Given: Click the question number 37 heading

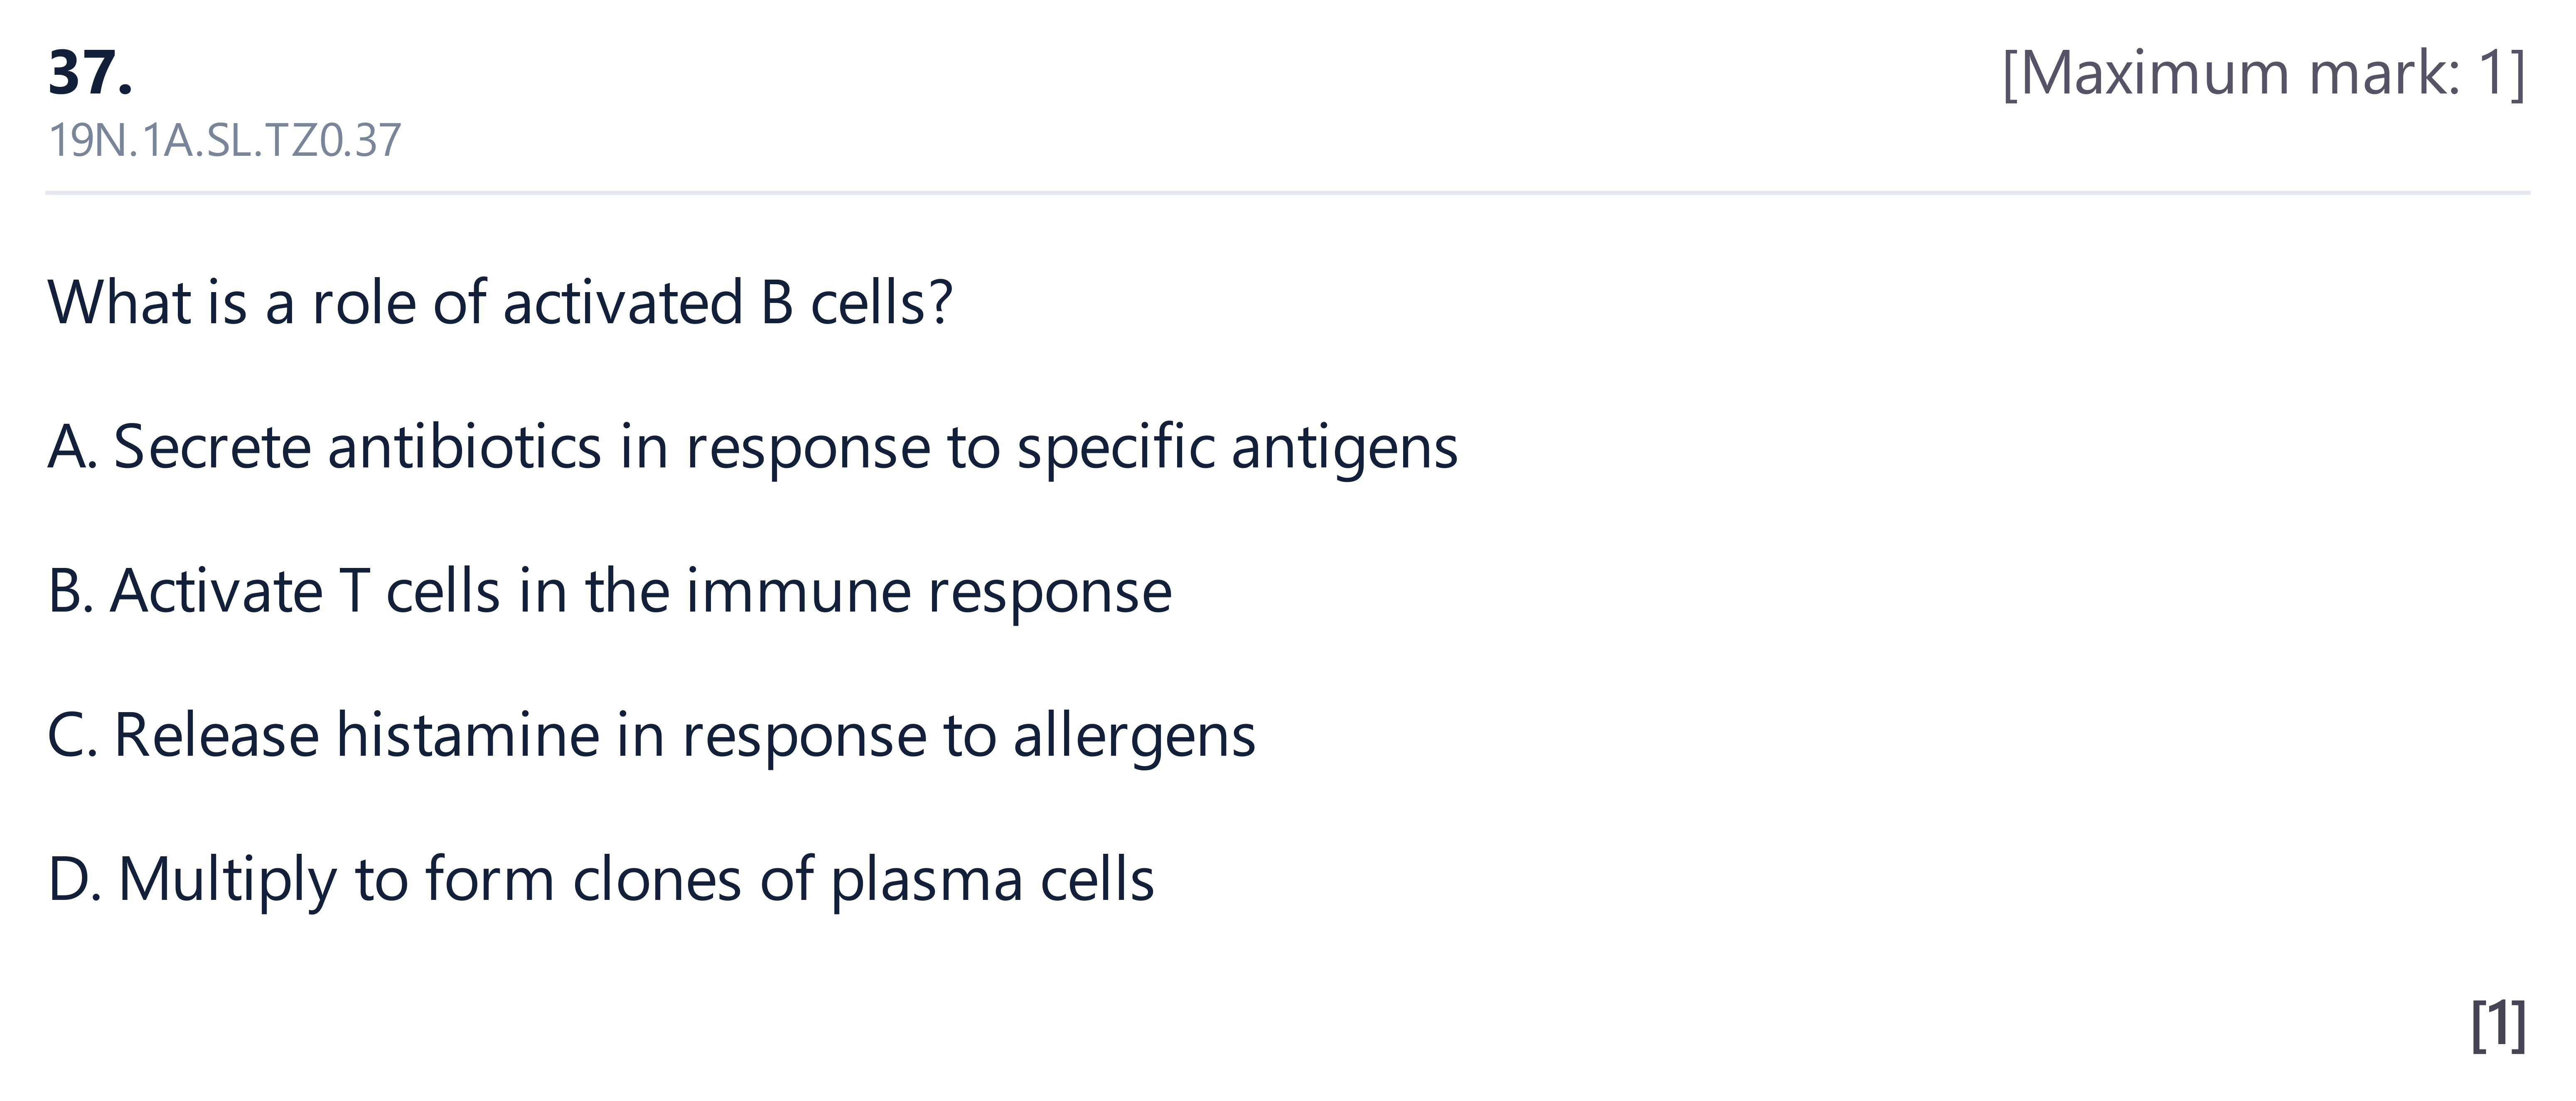Looking at the screenshot, I should [90, 73].
